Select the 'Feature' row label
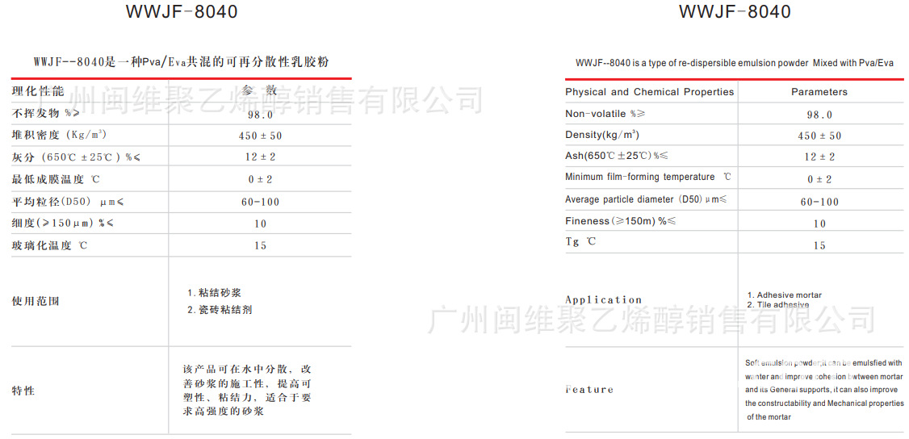 tap(589, 390)
